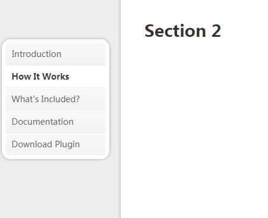Screen dimensions: 268x218
Task: Click the item below How It Works
Action: point(55,99)
